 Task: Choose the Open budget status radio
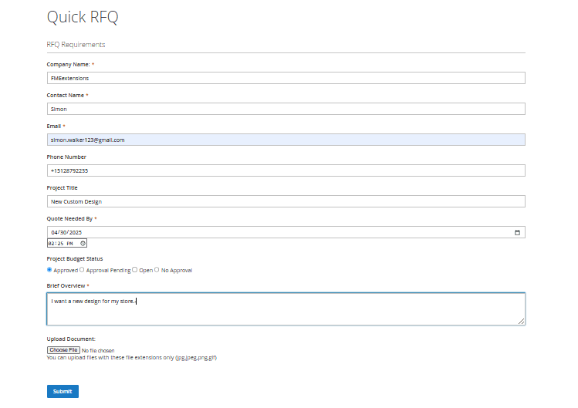click(x=135, y=270)
